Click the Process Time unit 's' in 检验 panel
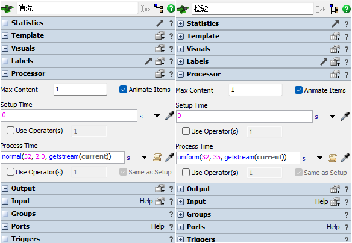The height and width of the screenshot is (243, 352). coord(304,158)
